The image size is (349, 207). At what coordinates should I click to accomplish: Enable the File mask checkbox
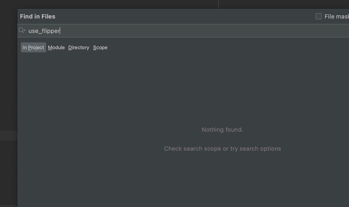click(318, 16)
